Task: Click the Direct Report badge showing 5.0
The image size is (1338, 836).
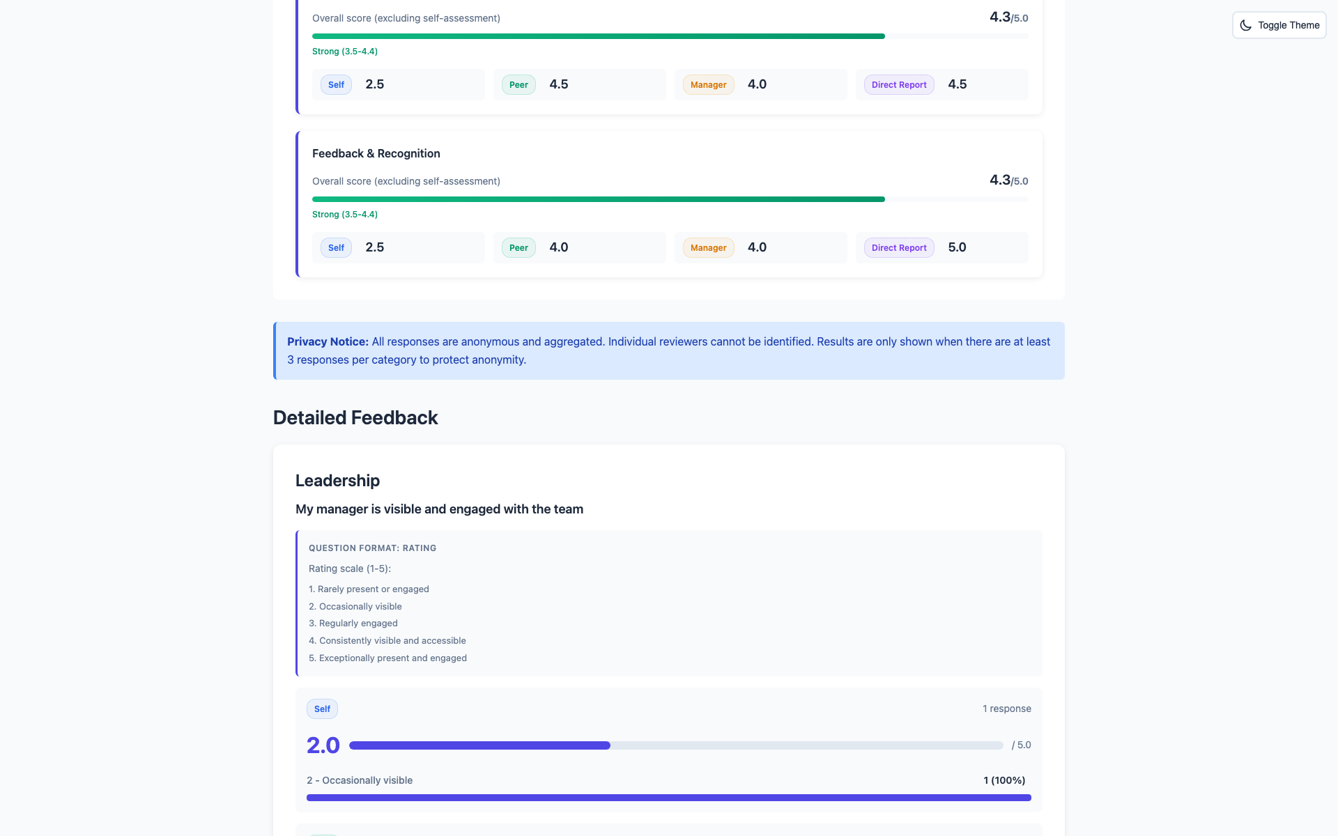Action: click(898, 248)
